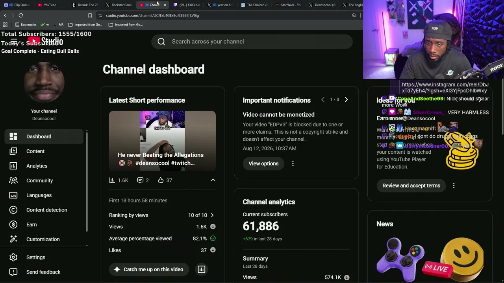Click the '10 of 10' ranking value
The width and height of the screenshot is (504, 283).
coord(198,215)
